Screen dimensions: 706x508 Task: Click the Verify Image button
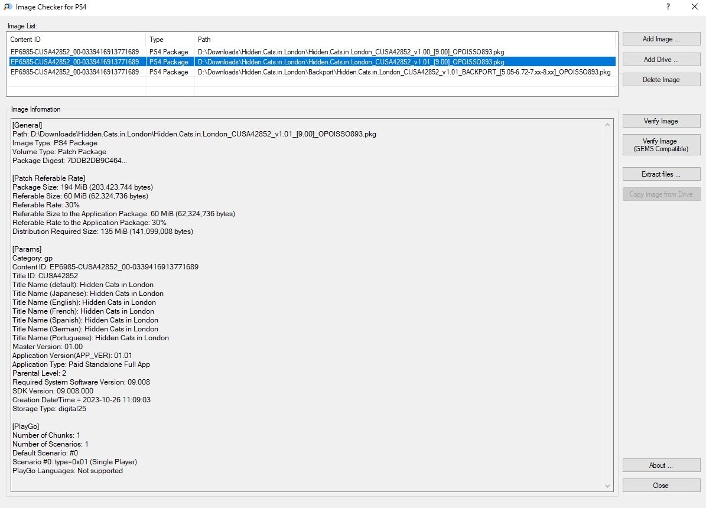(661, 121)
